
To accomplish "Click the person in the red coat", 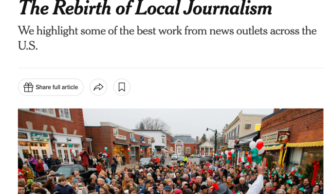I will click(x=84, y=157).
